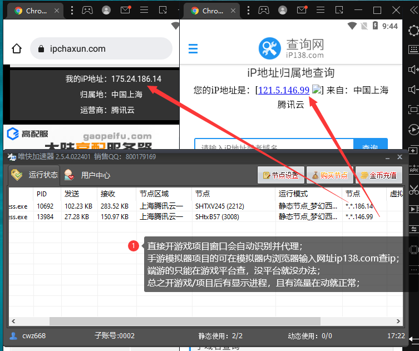
Task: Click the 子账号:0002 status text
Action: (x=115, y=336)
